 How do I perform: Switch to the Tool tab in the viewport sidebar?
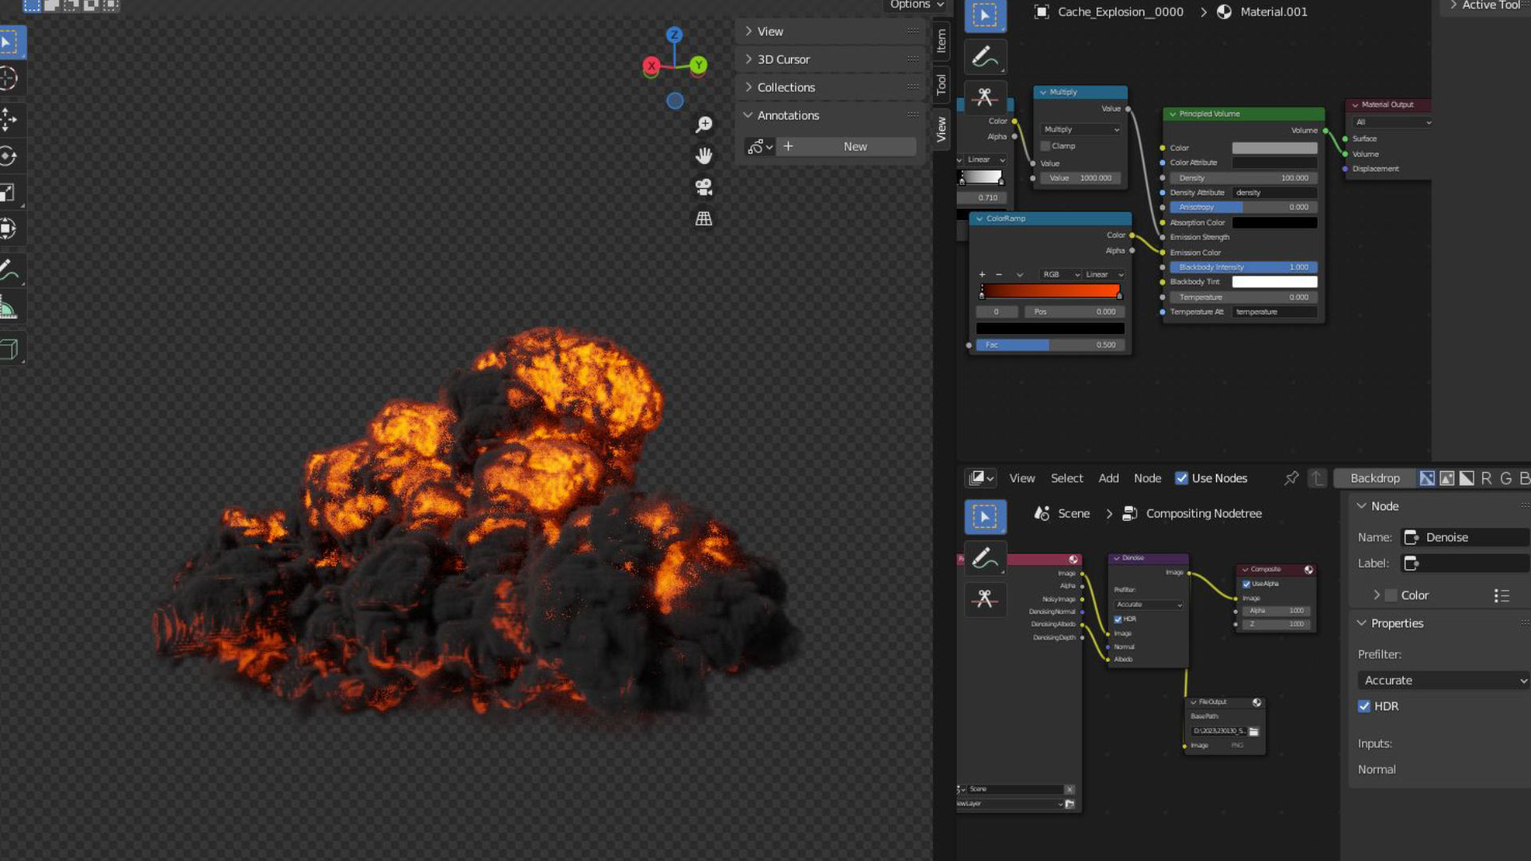[941, 84]
